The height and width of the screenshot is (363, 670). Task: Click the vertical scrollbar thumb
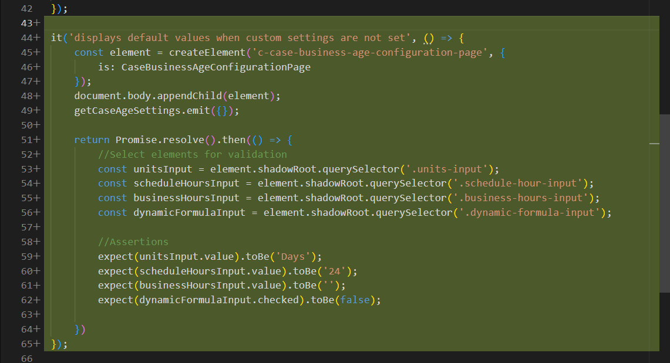665,203
